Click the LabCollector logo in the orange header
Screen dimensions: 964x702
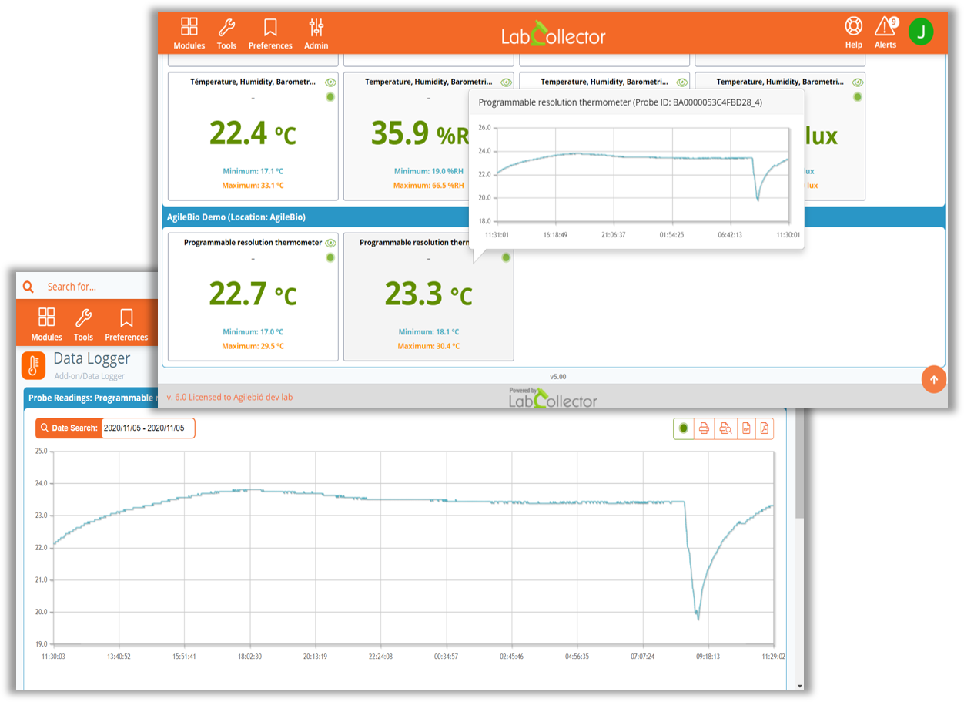(553, 35)
